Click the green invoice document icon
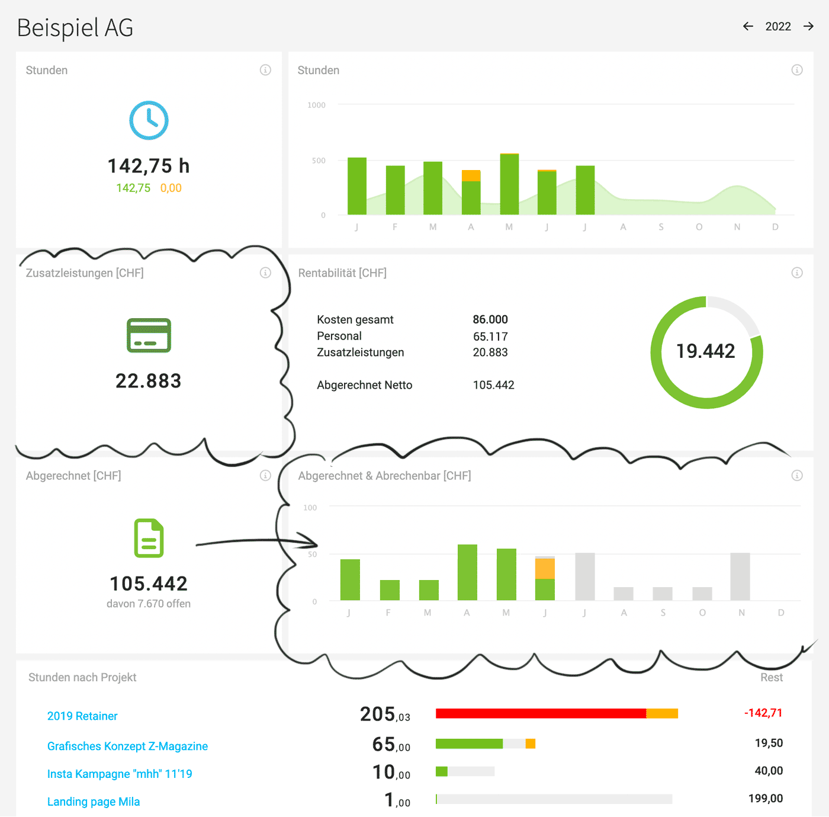The image size is (829, 817). (x=149, y=538)
